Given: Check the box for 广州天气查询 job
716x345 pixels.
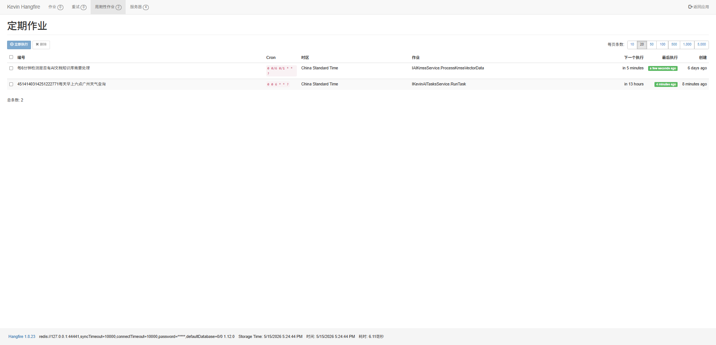Looking at the screenshot, I should tap(11, 84).
